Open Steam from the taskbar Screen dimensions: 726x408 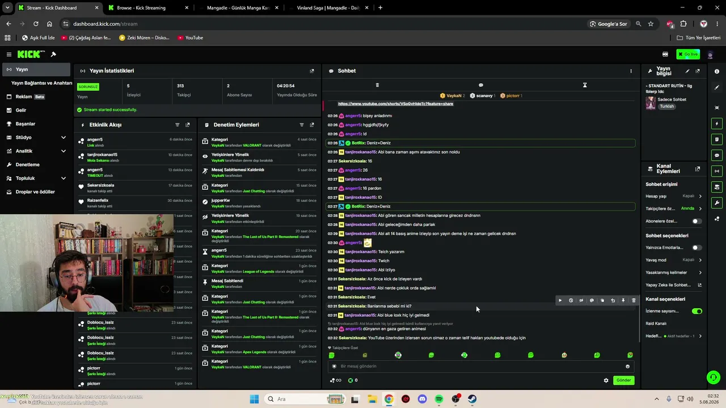tap(472, 399)
